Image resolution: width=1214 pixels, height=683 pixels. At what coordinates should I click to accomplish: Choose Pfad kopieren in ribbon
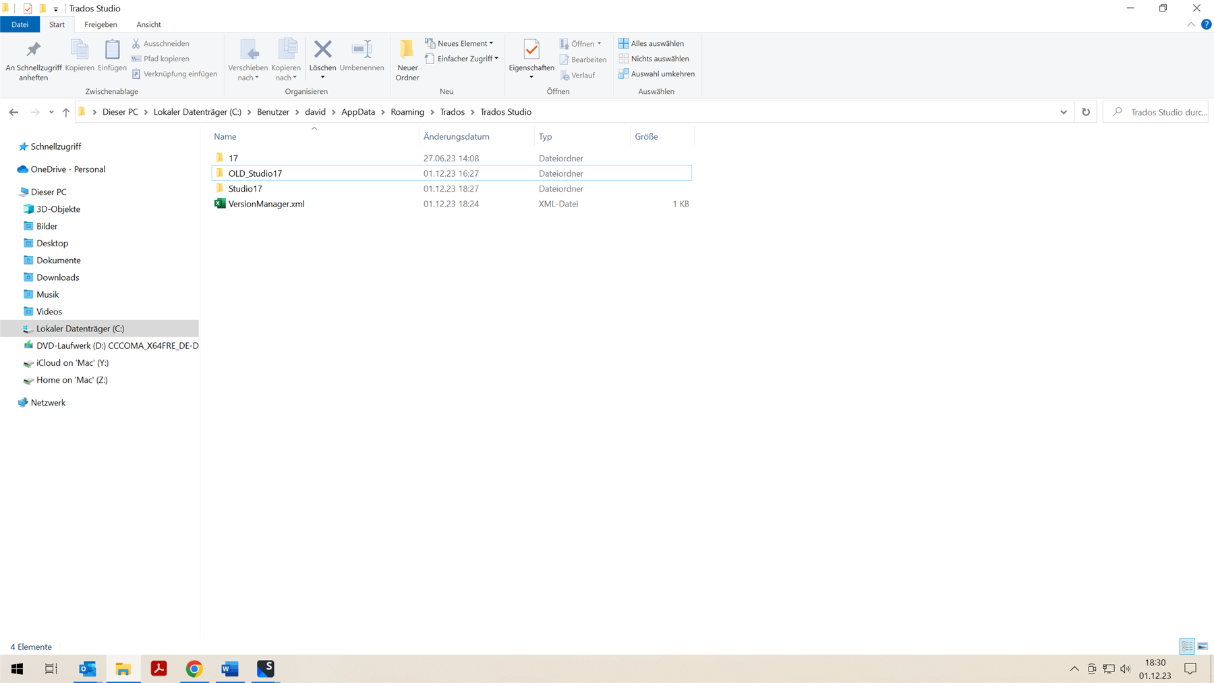(x=161, y=59)
